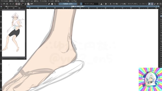Select the Calligraphy tool
Viewport: 162px width, 91px height.
click(161, 14)
